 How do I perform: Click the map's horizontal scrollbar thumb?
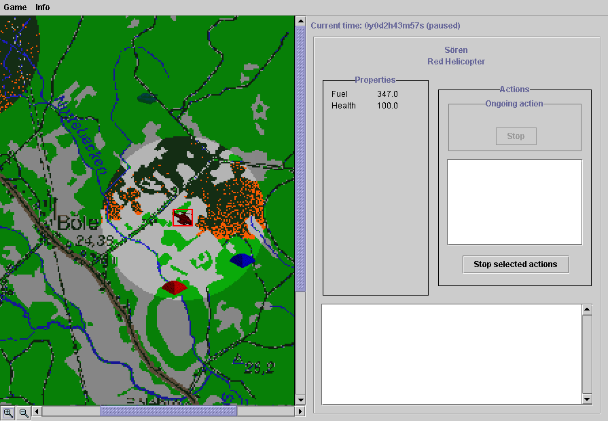coord(168,411)
